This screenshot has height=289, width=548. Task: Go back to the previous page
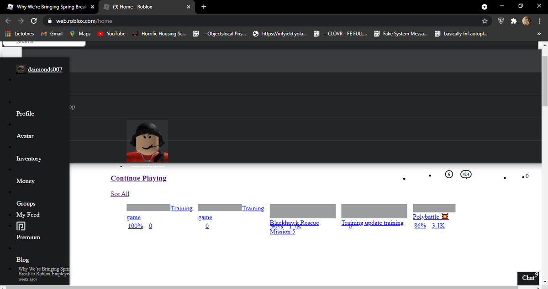point(8,21)
